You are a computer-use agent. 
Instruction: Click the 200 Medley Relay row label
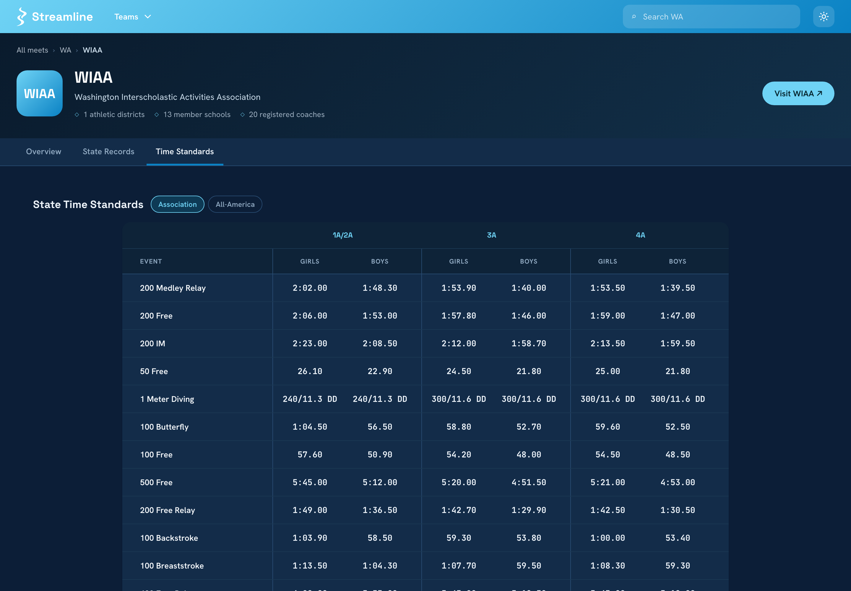173,288
